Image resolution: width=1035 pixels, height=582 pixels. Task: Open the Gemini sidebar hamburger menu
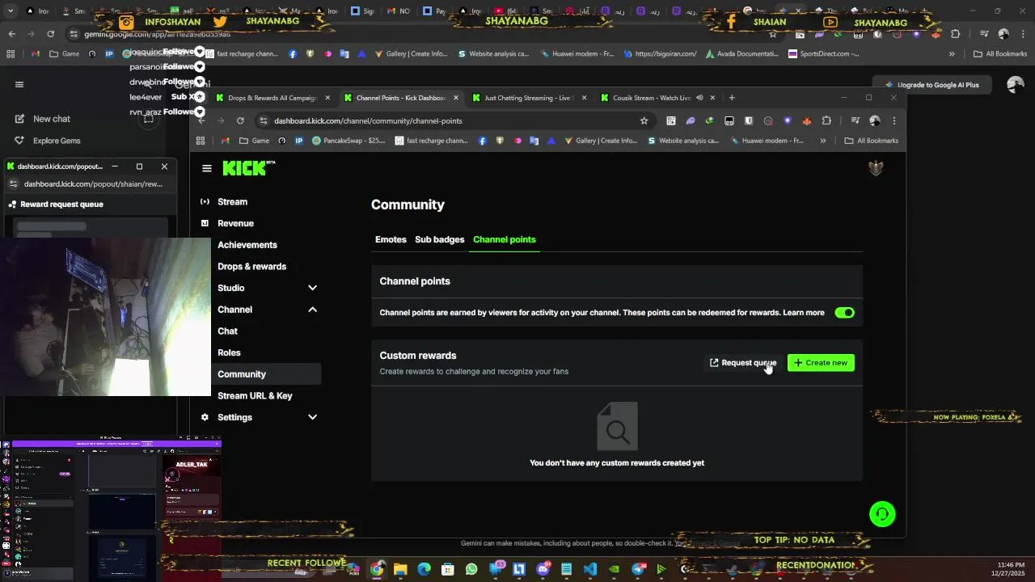pyautogui.click(x=19, y=84)
